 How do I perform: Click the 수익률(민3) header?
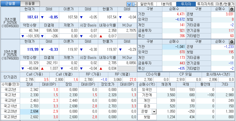pyautogui.click(x=10, y=84)
